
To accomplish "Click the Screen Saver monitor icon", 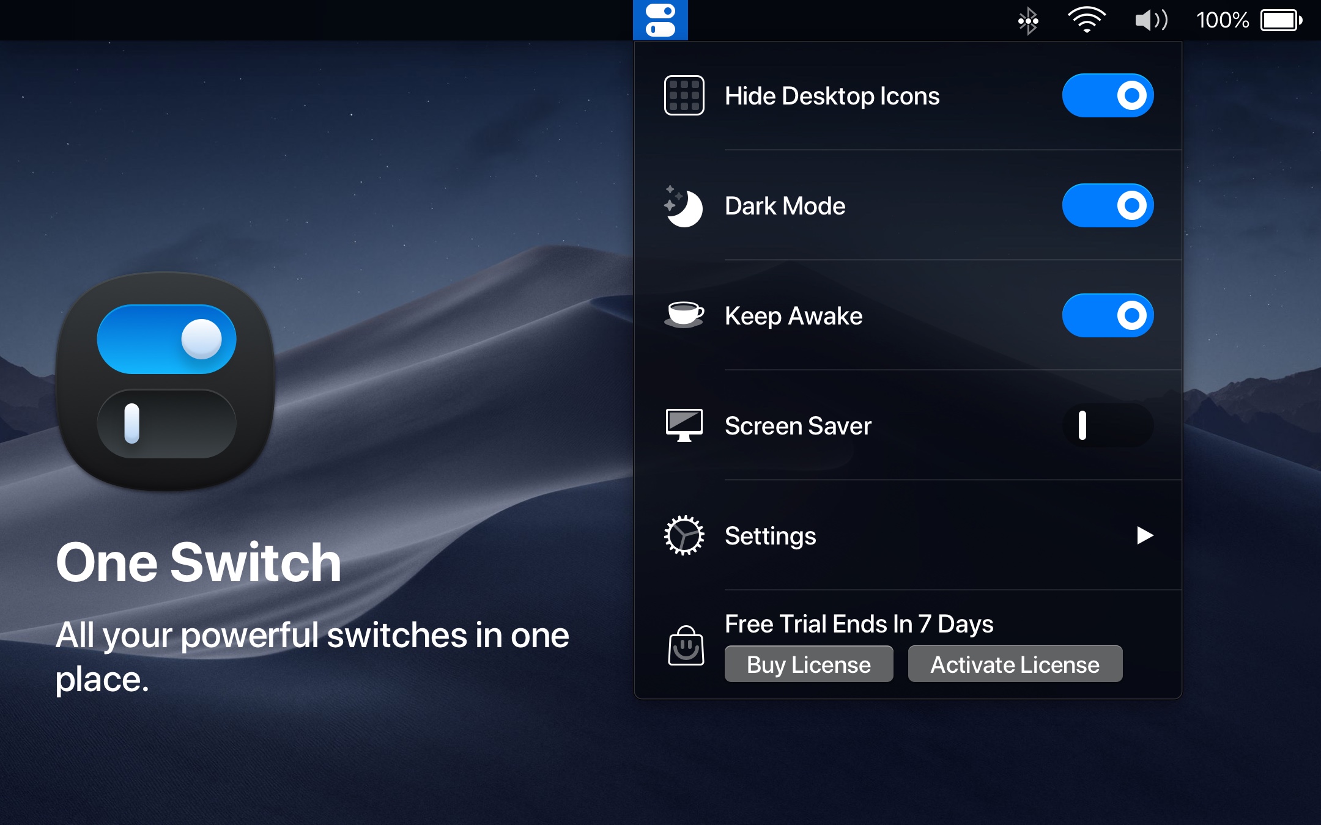I will [683, 425].
